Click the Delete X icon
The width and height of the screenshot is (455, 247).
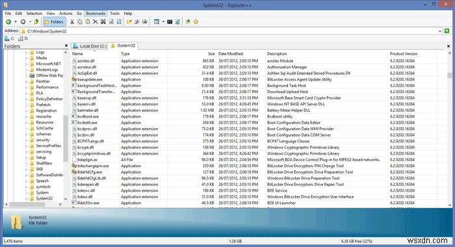point(95,21)
